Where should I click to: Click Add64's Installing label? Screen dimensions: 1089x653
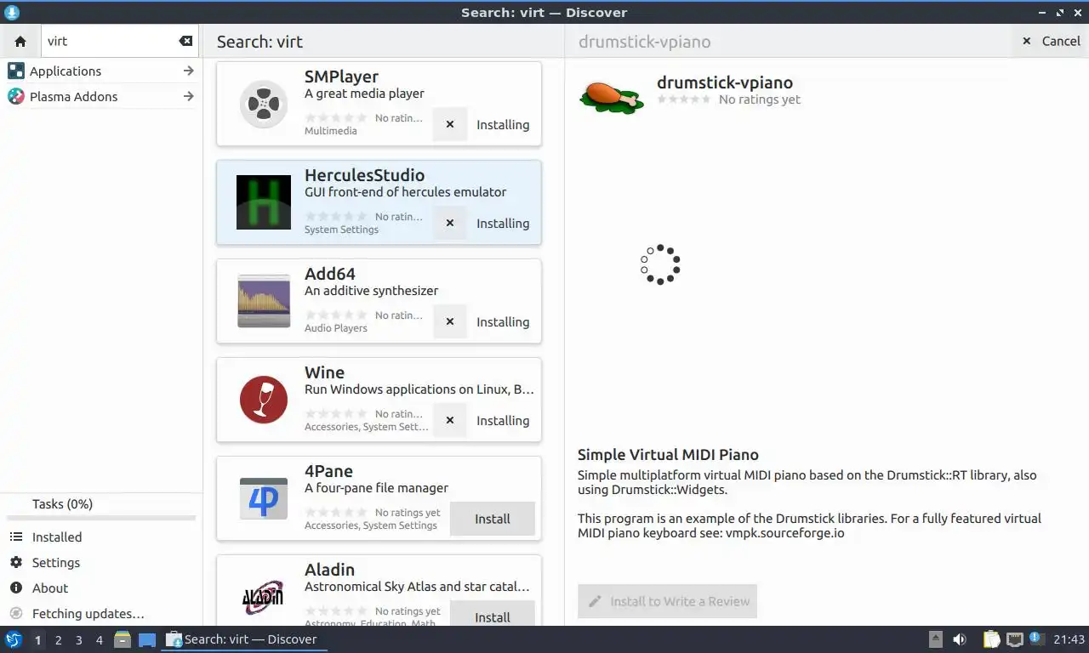(x=503, y=321)
